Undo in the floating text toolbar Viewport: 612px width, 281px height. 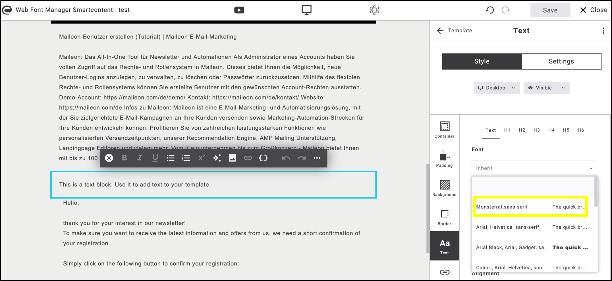[286, 158]
